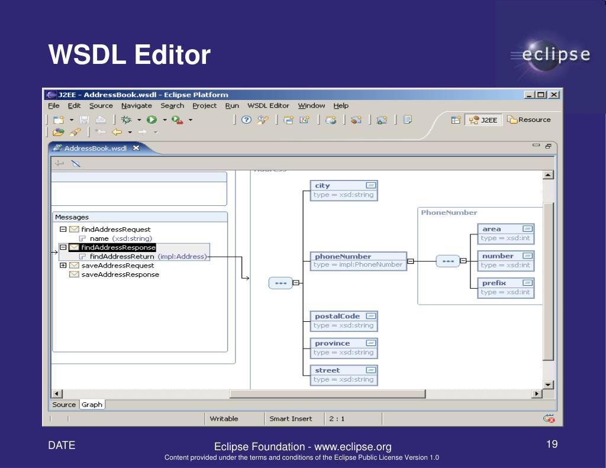
Task: Maximize the editor area
Action: [548, 146]
